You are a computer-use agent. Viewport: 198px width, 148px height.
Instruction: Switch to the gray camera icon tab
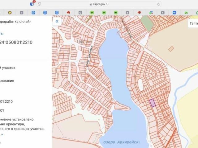80,13
